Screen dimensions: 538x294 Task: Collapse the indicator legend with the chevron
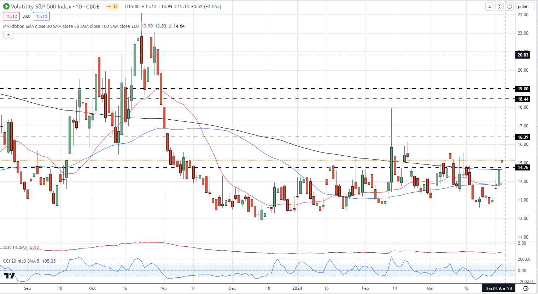[8, 35]
